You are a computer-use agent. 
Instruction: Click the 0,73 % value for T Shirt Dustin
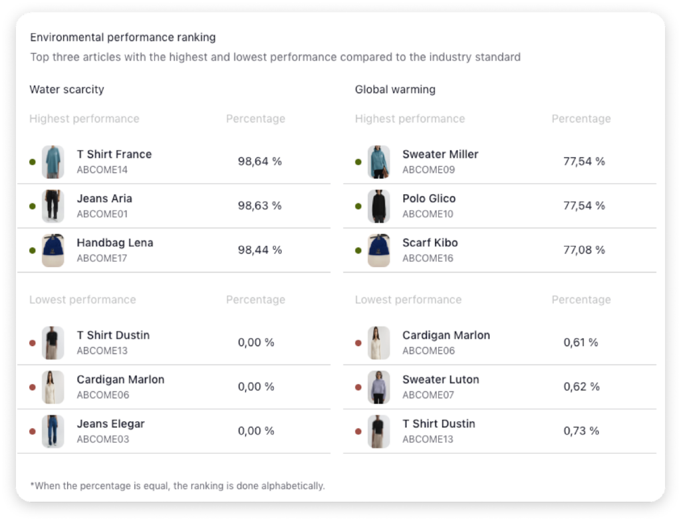pos(581,431)
